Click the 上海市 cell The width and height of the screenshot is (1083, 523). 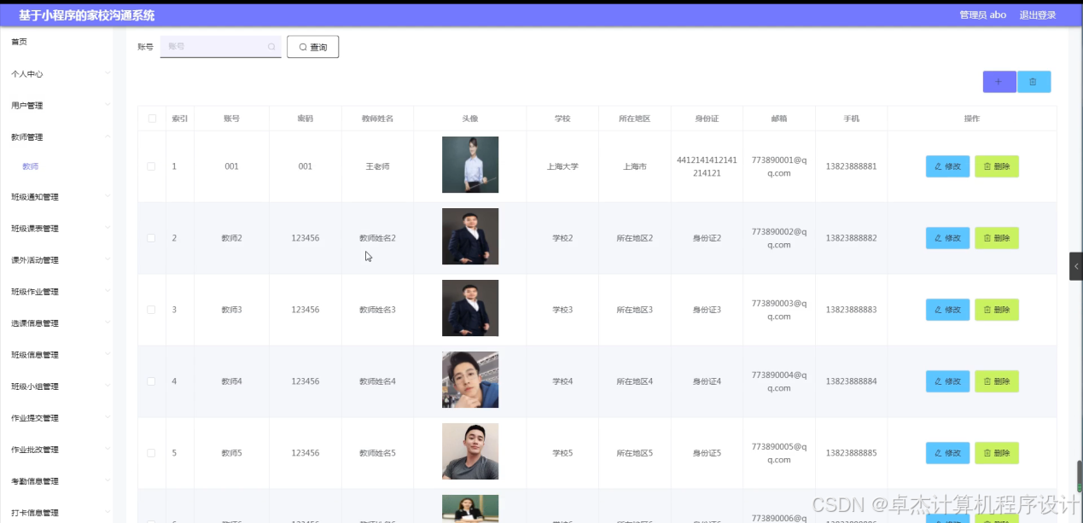[635, 166]
